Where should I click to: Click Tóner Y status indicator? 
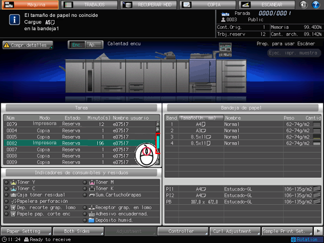(7, 182)
